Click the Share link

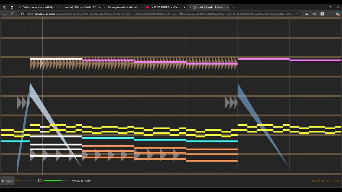(336, 181)
